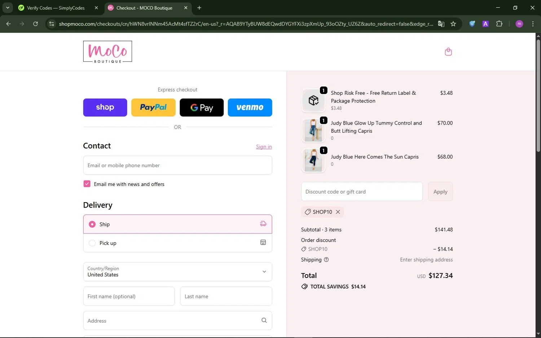This screenshot has height=338, width=541.
Task: Close the Checkout - MOCO Boutique tab
Action: click(186, 8)
